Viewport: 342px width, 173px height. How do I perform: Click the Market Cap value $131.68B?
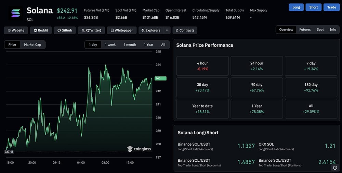coord(150,17)
